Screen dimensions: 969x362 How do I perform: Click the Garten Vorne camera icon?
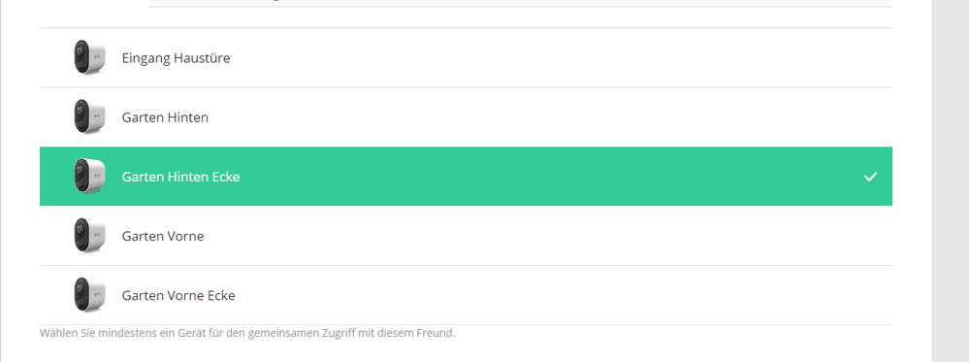[x=89, y=236]
